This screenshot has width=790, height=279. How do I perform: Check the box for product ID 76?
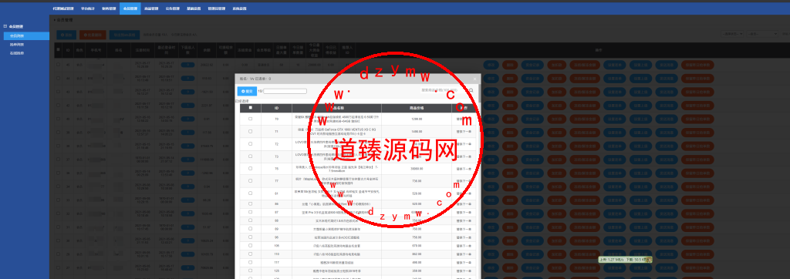pyautogui.click(x=251, y=170)
